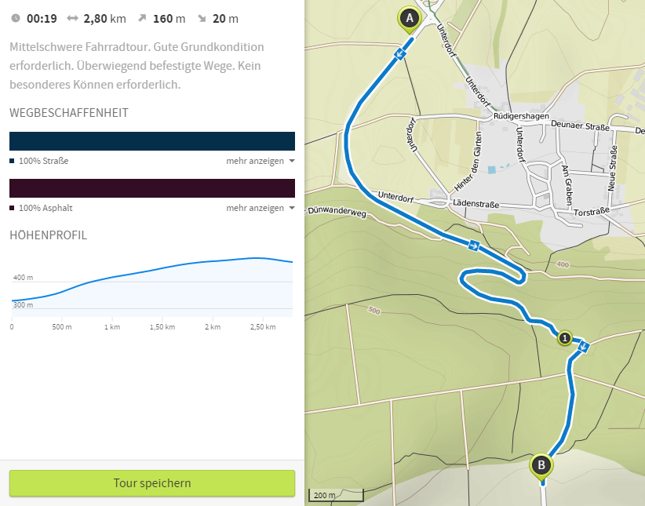
Task: Click the 200 m map scale bar
Action: click(336, 495)
